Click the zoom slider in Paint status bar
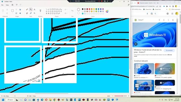This screenshot has width=181, height=102. 120,96
